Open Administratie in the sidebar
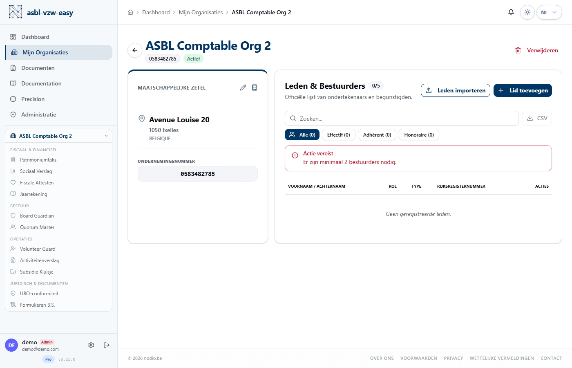 [x=58, y=114]
